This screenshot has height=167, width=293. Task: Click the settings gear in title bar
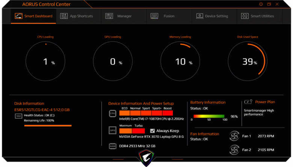[x=261, y=4]
